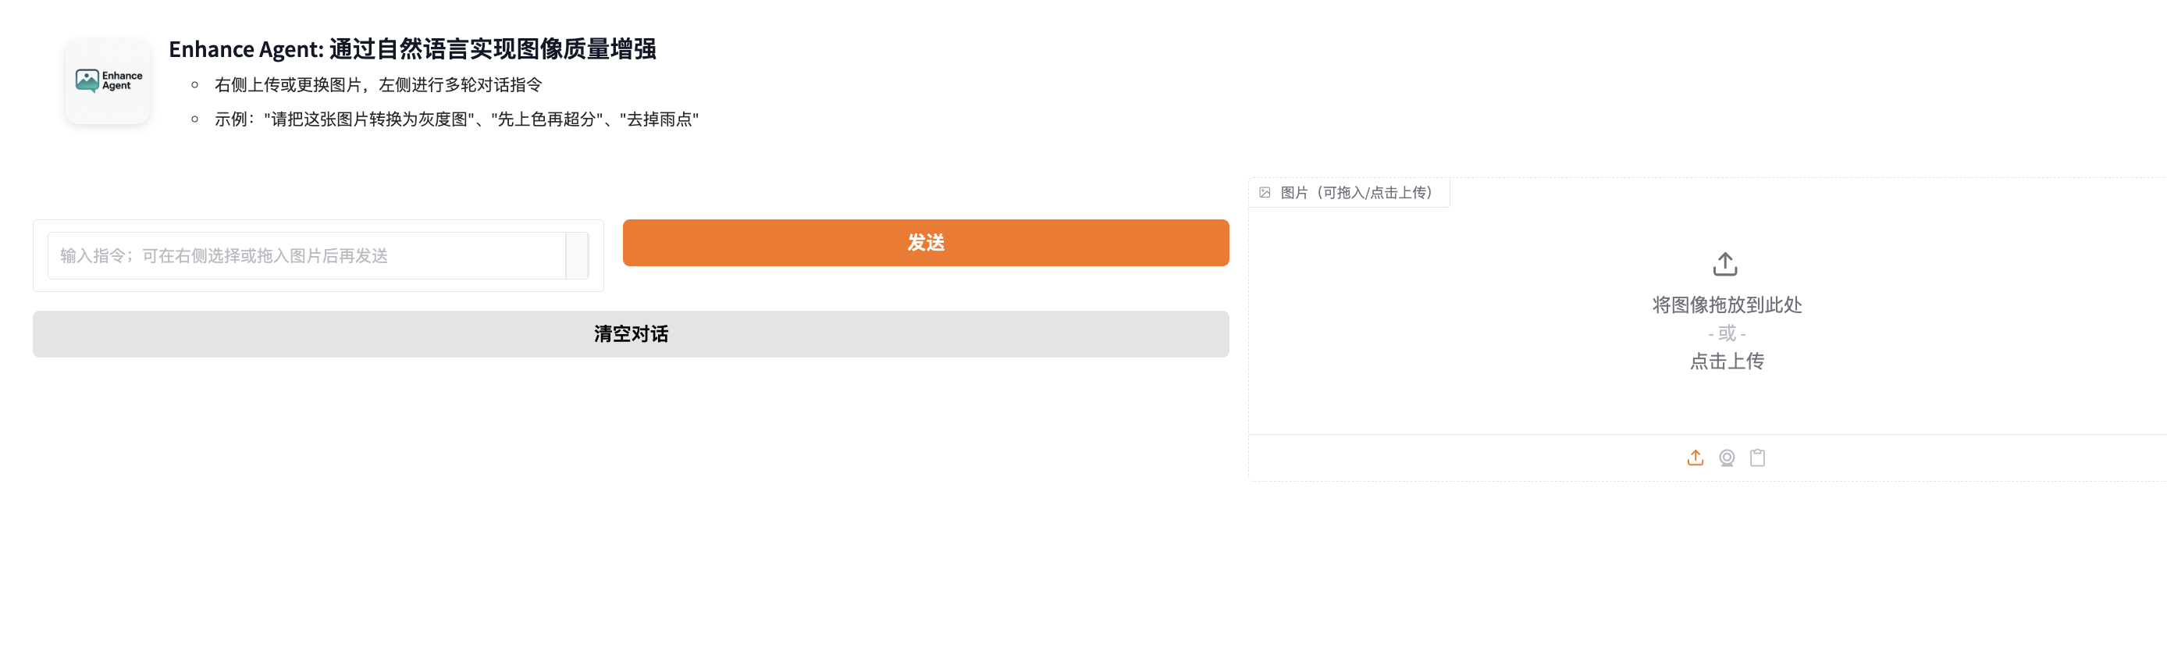2167x648 pixels.
Task: Clear the conversation with 清空对话
Action: [631, 333]
